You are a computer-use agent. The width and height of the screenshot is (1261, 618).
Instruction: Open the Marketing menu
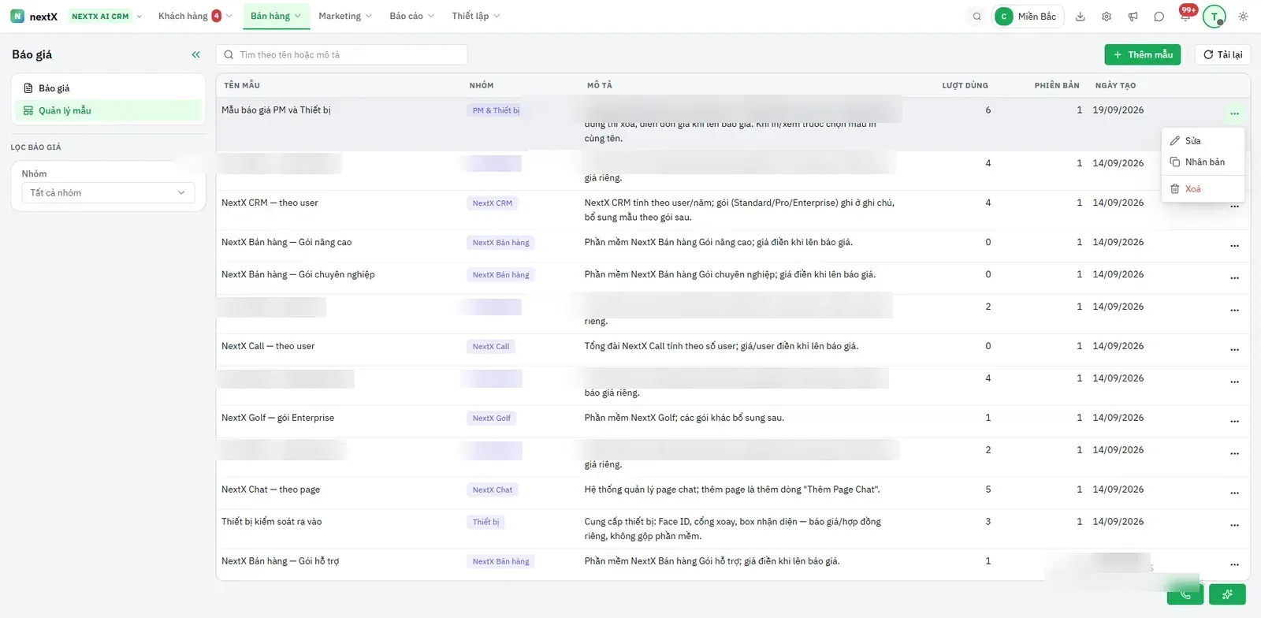(345, 16)
